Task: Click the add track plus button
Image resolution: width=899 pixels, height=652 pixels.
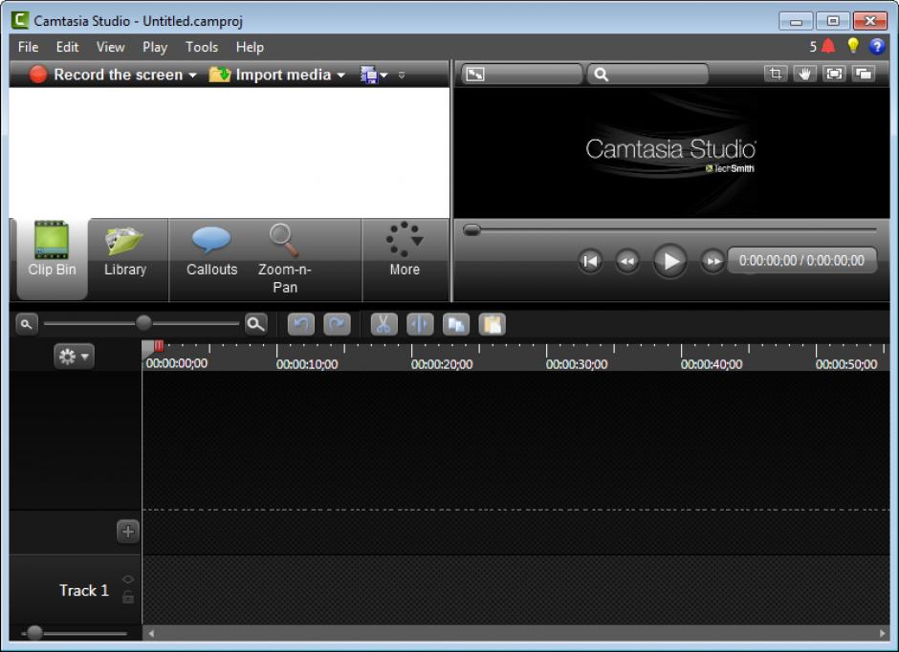Action: click(127, 532)
